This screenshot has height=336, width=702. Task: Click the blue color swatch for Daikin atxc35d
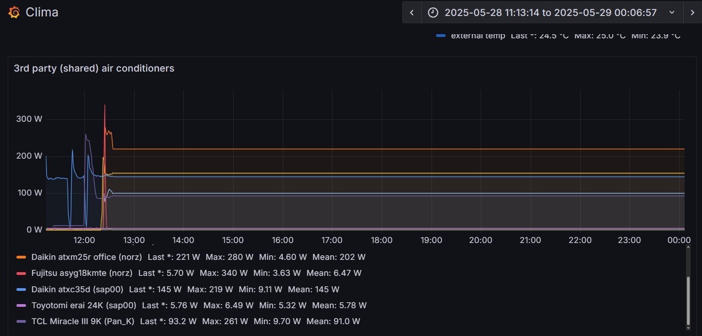tap(21, 289)
